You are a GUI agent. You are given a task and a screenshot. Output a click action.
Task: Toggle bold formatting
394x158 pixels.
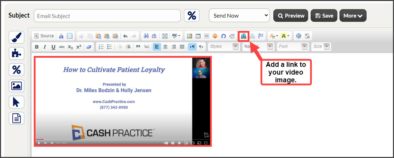[x=37, y=46]
